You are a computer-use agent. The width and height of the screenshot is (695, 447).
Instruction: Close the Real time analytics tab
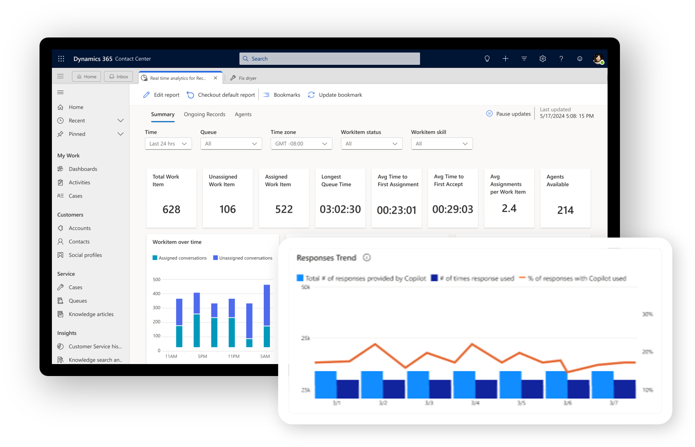216,78
